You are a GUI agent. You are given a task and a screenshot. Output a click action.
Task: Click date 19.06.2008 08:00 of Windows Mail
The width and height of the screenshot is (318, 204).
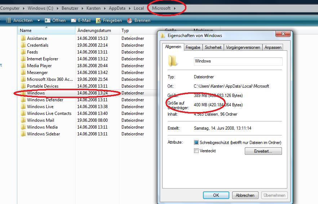(92, 120)
